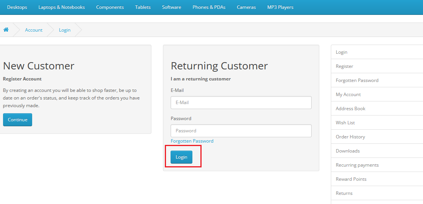Screen dimensions: 423x204
Task: Open the MP3 Players menu
Action: [x=280, y=7]
